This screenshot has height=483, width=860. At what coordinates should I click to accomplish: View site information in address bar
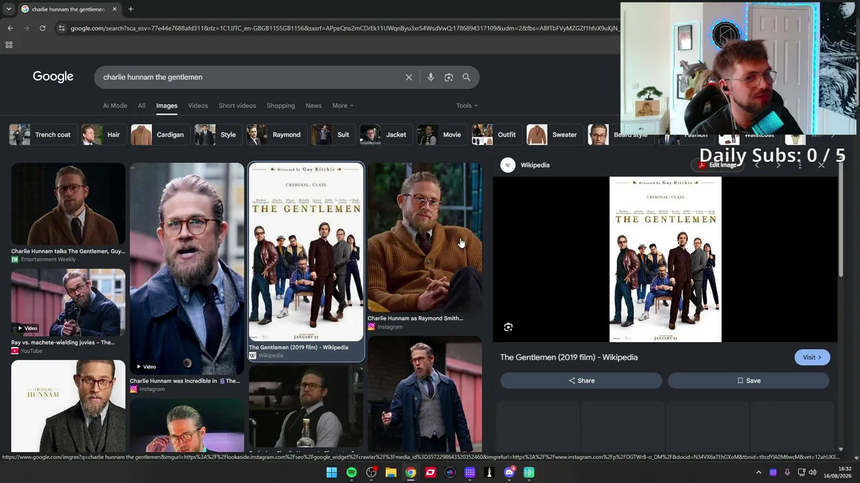[x=62, y=28]
